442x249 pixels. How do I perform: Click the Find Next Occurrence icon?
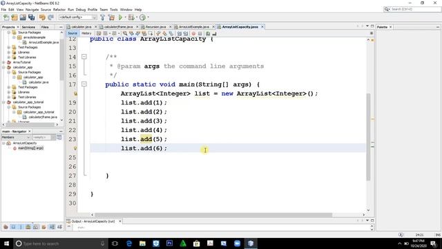(137, 33)
